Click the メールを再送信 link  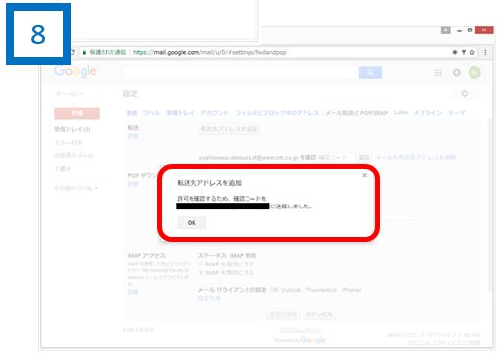396,158
